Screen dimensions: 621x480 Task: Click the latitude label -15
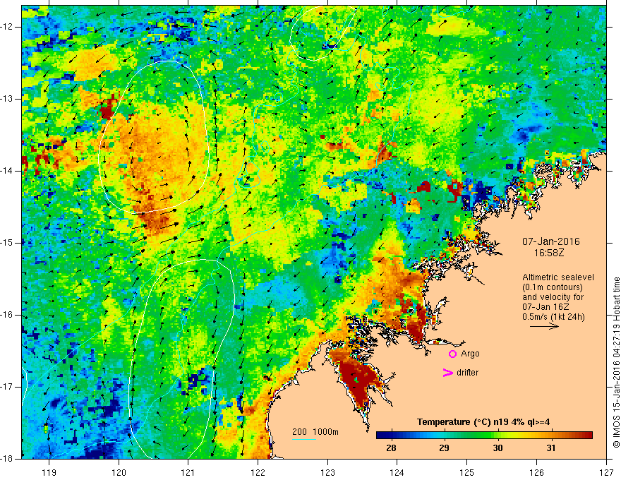pos(7,243)
